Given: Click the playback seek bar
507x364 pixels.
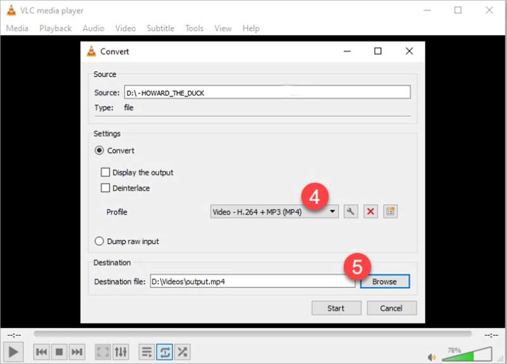Looking at the screenshot, I should [x=252, y=334].
